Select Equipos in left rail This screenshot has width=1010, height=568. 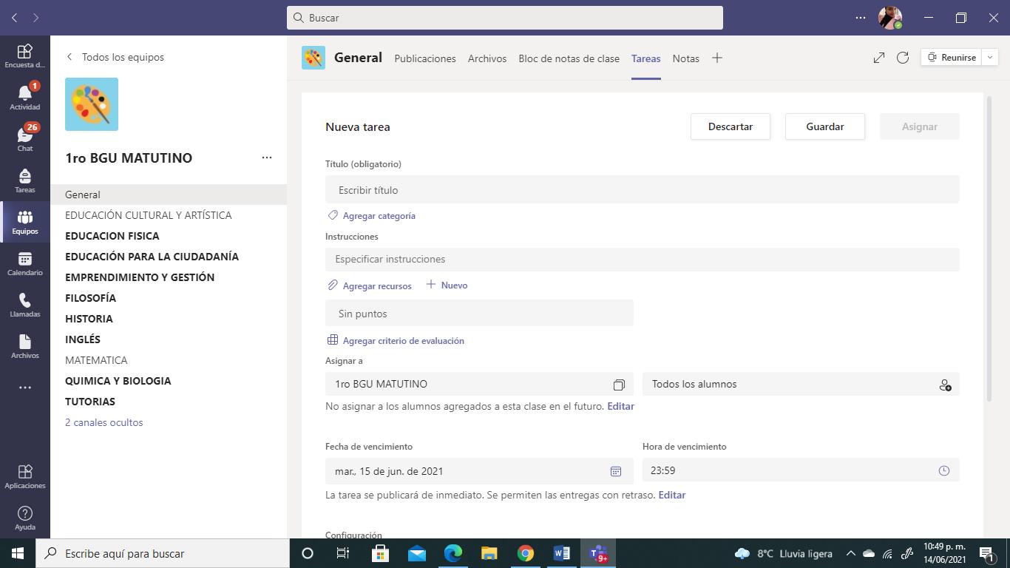pos(24,221)
